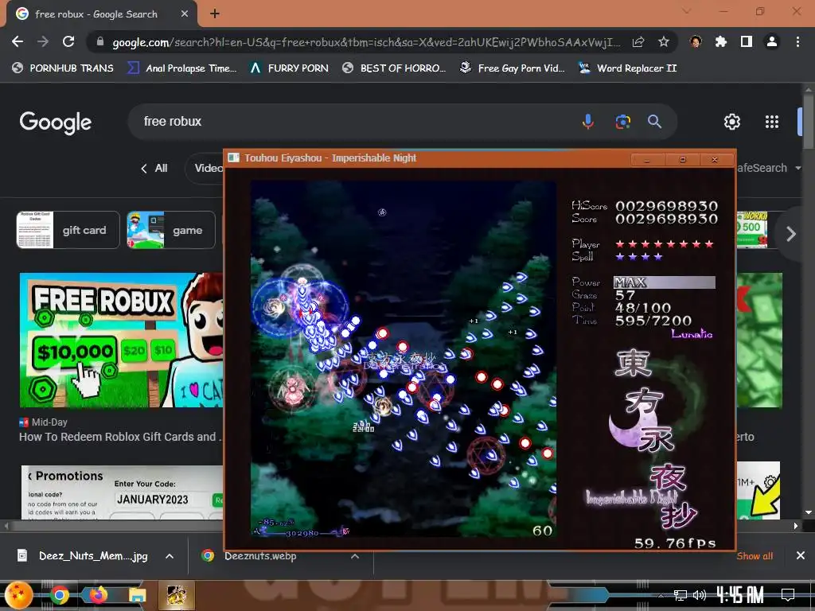
Task: Open the notification center icon
Action: [x=788, y=594]
